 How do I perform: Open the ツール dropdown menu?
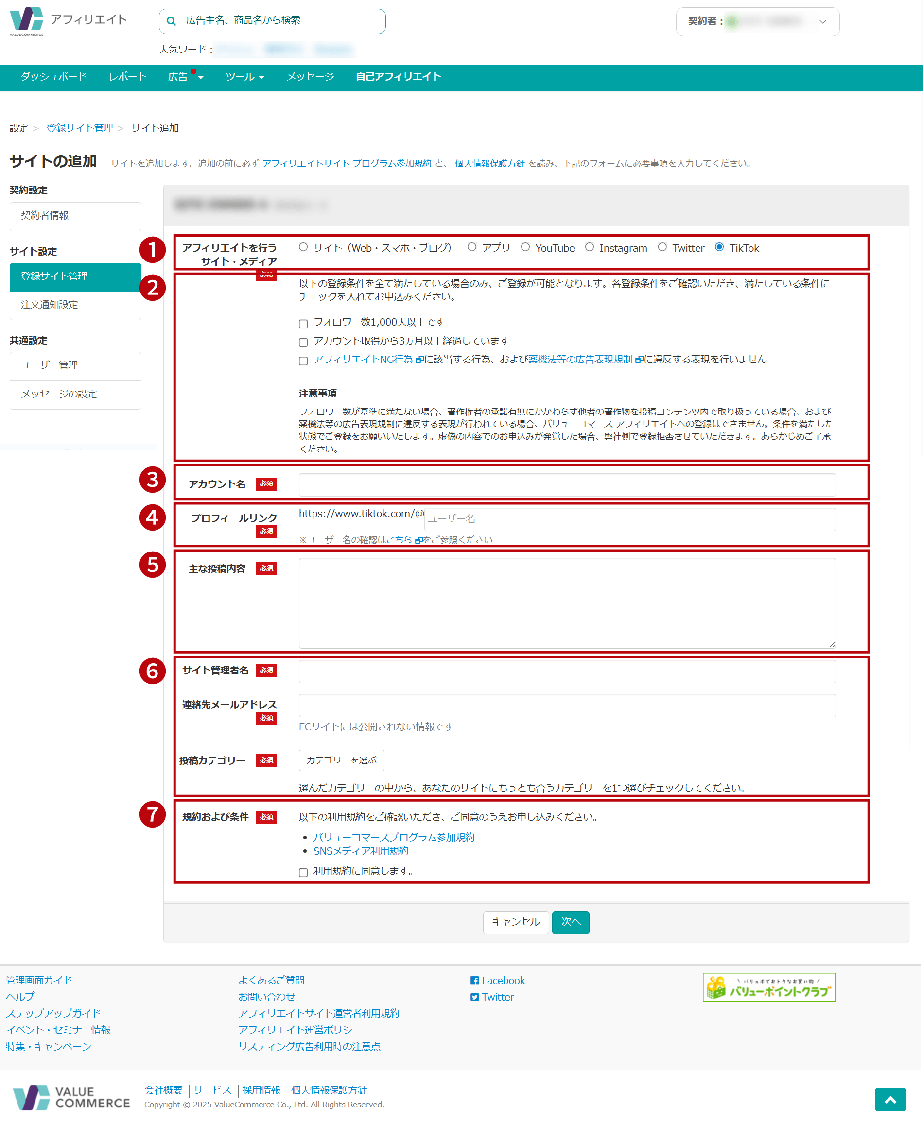click(244, 77)
